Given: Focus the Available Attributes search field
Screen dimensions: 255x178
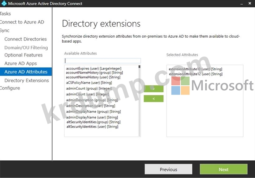Looking at the screenshot, I should [x=103, y=61].
